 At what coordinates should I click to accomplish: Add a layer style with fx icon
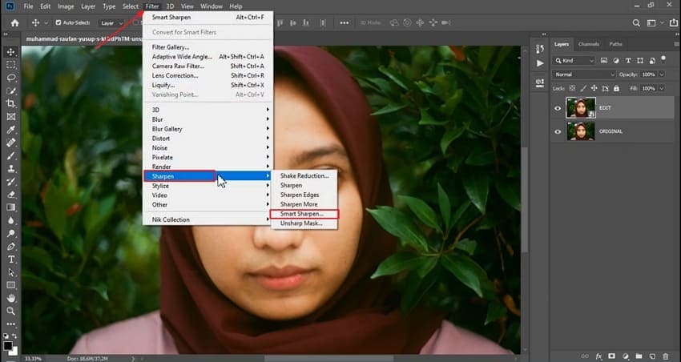click(599, 356)
